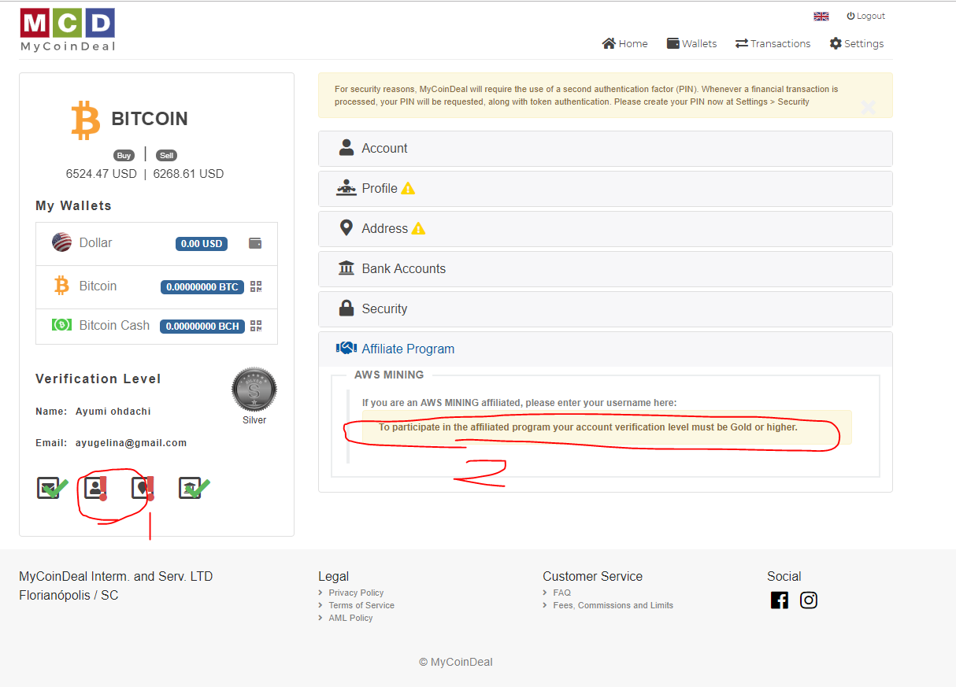Click the US flag Dollar icon
956x687 pixels.
point(62,242)
